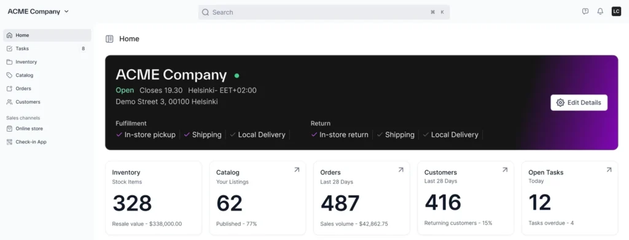Viewport: 629px width, 240px height.
Task: Toggle Return Shipping checkmark
Action: point(380,135)
